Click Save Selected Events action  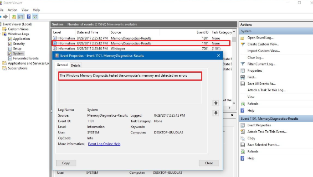[x=263, y=145]
